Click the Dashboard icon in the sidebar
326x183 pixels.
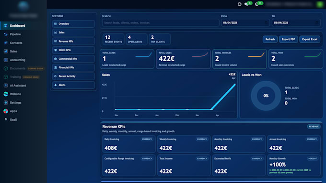[x=6, y=26]
